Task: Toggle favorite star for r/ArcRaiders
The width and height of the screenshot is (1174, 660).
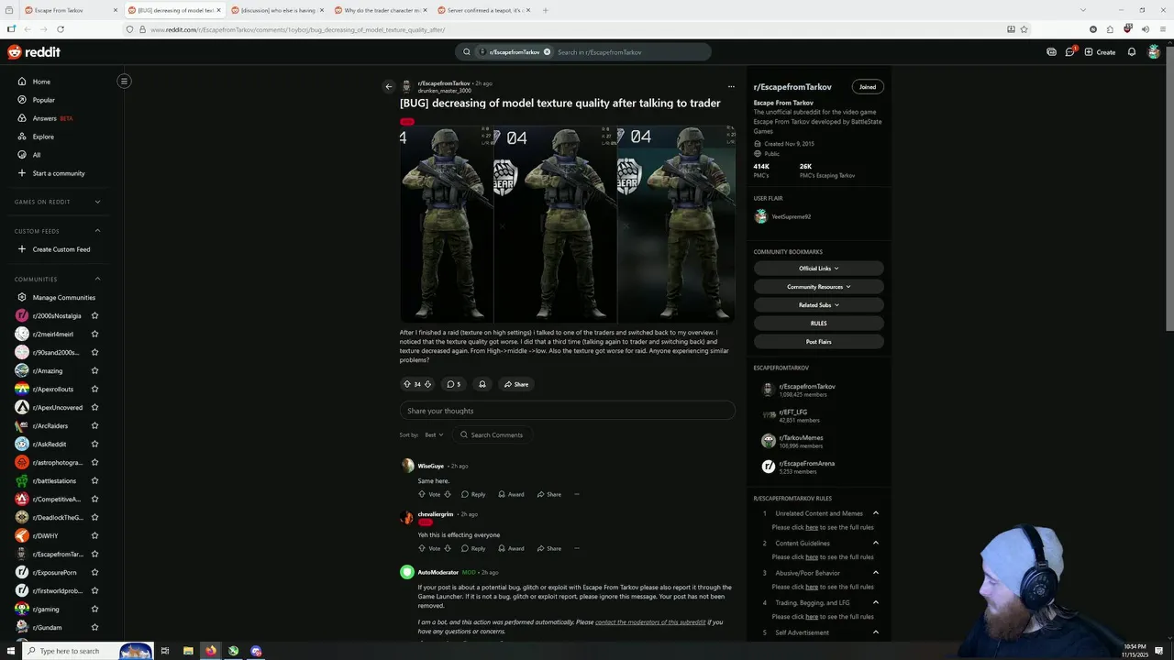Action: (94, 425)
